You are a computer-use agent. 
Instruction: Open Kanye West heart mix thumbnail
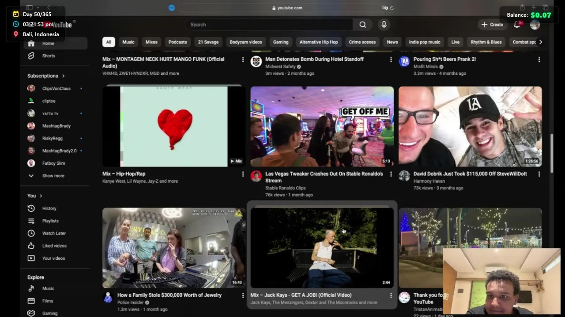174,126
